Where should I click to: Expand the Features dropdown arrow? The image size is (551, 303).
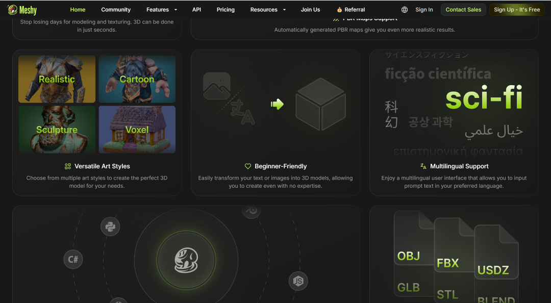coord(176,10)
